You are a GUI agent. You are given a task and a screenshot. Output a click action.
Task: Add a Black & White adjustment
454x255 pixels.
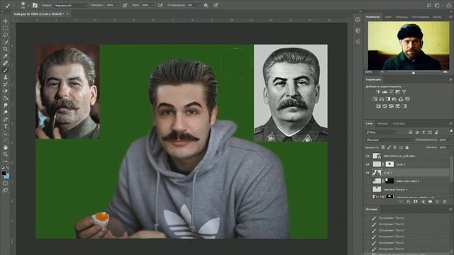[388, 99]
